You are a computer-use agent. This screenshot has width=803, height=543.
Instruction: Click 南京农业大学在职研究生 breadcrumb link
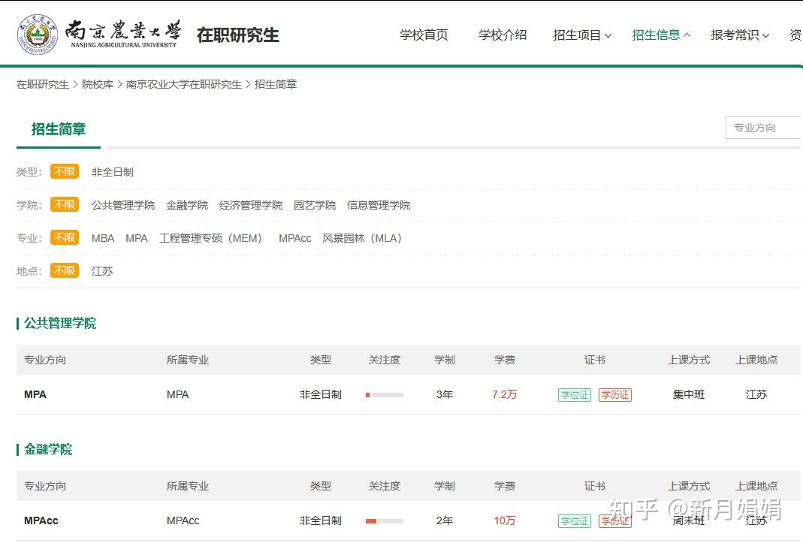point(184,84)
